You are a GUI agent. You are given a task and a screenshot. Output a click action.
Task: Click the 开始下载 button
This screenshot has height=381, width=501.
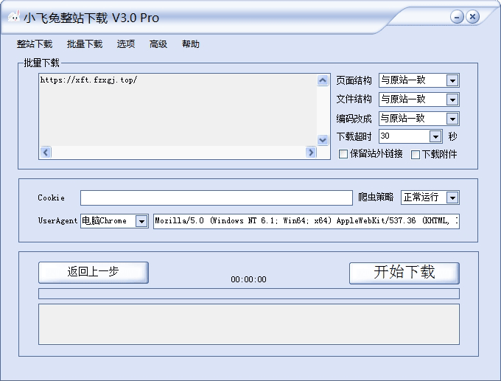click(x=404, y=273)
